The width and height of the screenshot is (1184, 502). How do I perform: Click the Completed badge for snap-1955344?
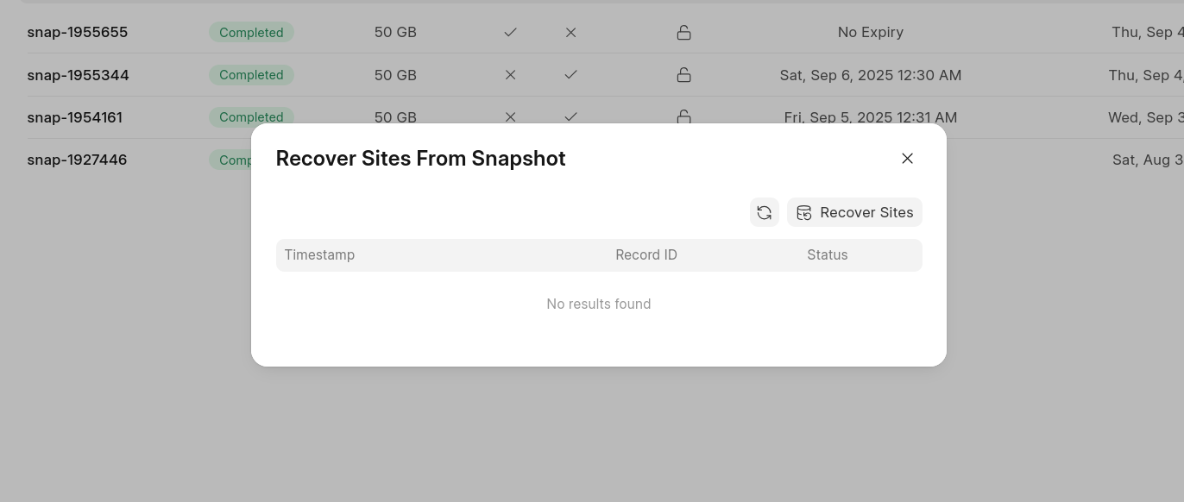[251, 75]
